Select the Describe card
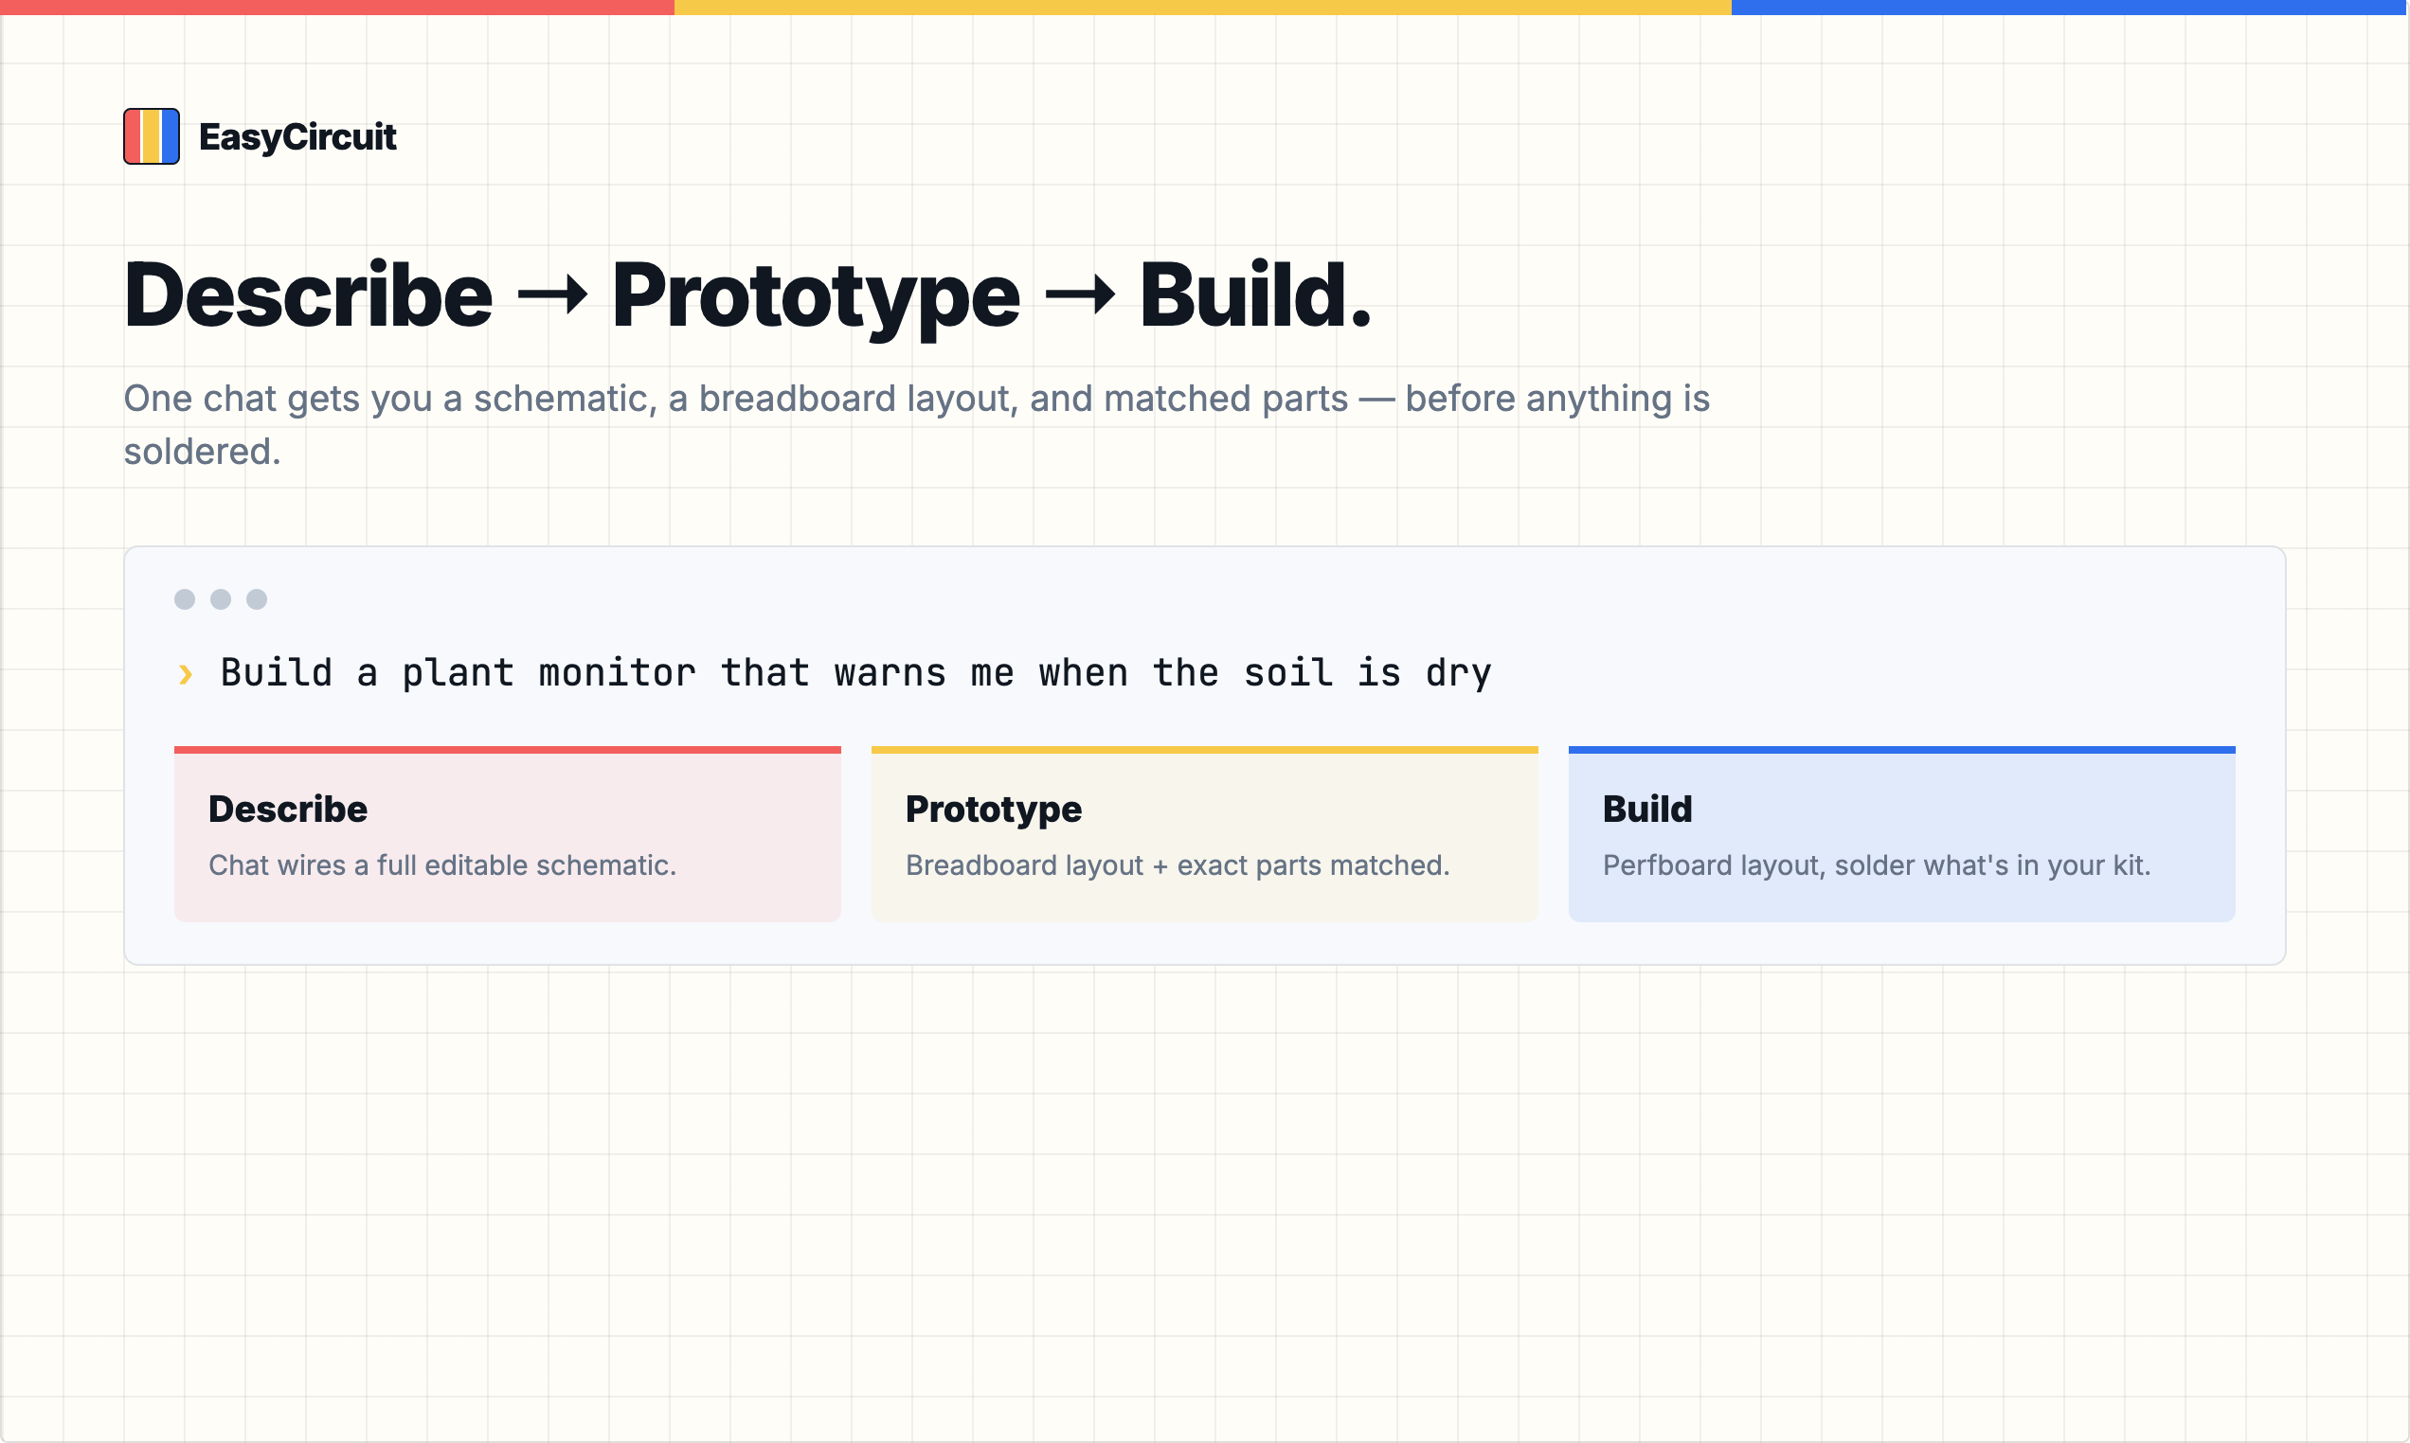 [x=508, y=834]
